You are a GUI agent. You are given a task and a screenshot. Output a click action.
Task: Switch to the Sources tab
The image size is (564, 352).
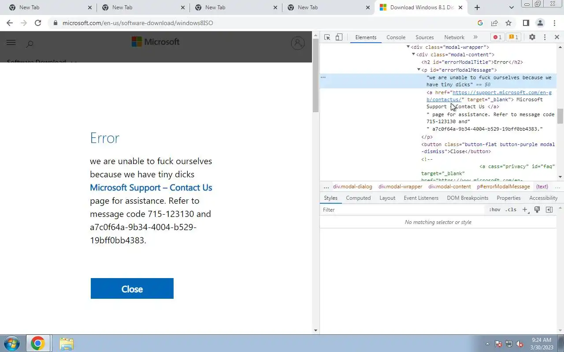424,37
